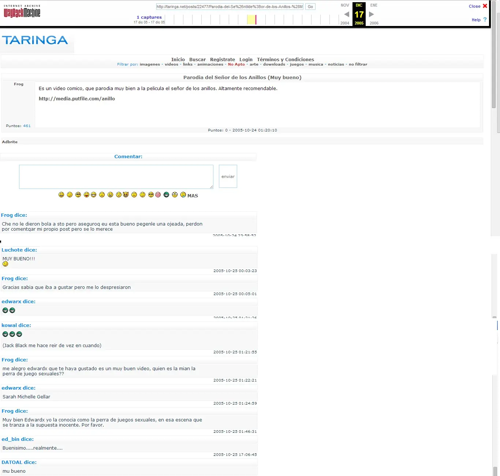Click the blue question mark Help icon
This screenshot has width=500, height=476.
485,19
